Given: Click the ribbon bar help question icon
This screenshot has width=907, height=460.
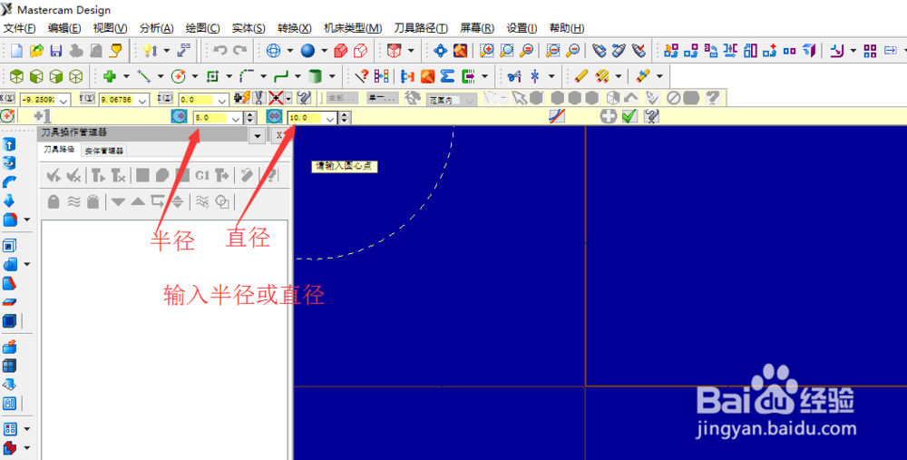Looking at the screenshot, I should click(x=651, y=117).
